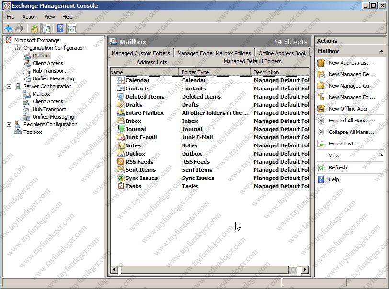Click the Junk E-mail folder icon
This screenshot has width=389, height=289.
coord(121,137)
